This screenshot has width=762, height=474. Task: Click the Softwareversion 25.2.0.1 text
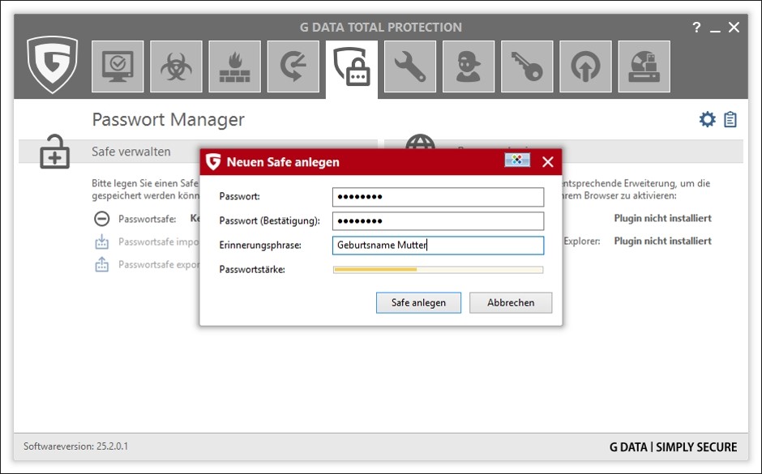(76, 446)
